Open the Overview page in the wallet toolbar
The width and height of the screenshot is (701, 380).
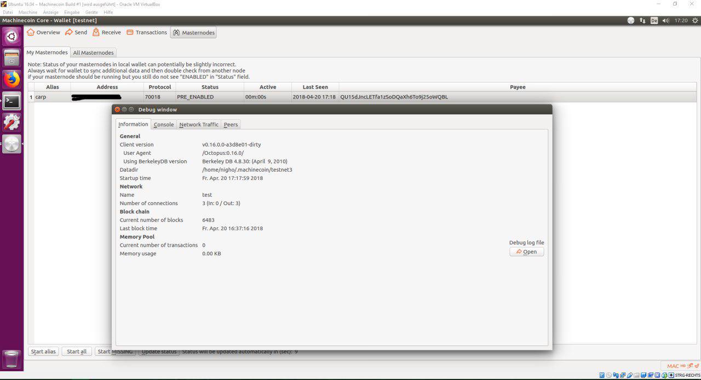pos(43,32)
